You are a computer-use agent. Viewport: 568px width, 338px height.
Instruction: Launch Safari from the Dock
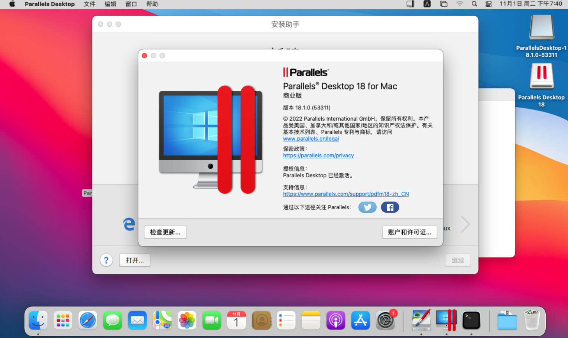coord(88,320)
